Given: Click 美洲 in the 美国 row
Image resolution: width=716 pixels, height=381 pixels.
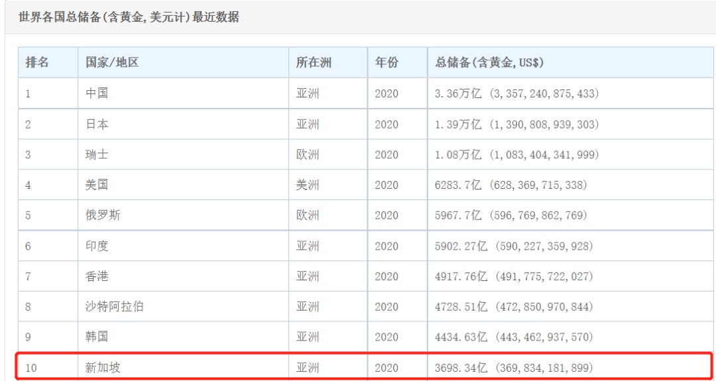Looking at the screenshot, I should [x=308, y=185].
